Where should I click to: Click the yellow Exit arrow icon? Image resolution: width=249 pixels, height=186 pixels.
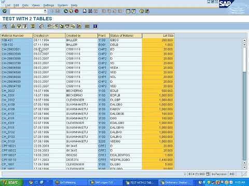coord(71,11)
